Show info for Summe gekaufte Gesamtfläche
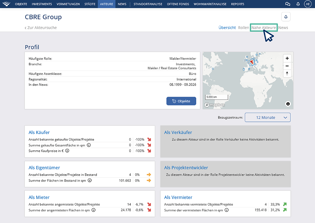Image resolution: width=315 pixels, height=223 pixels. pos(89,145)
